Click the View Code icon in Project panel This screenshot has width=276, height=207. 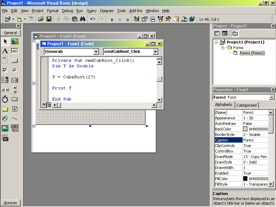point(217,33)
